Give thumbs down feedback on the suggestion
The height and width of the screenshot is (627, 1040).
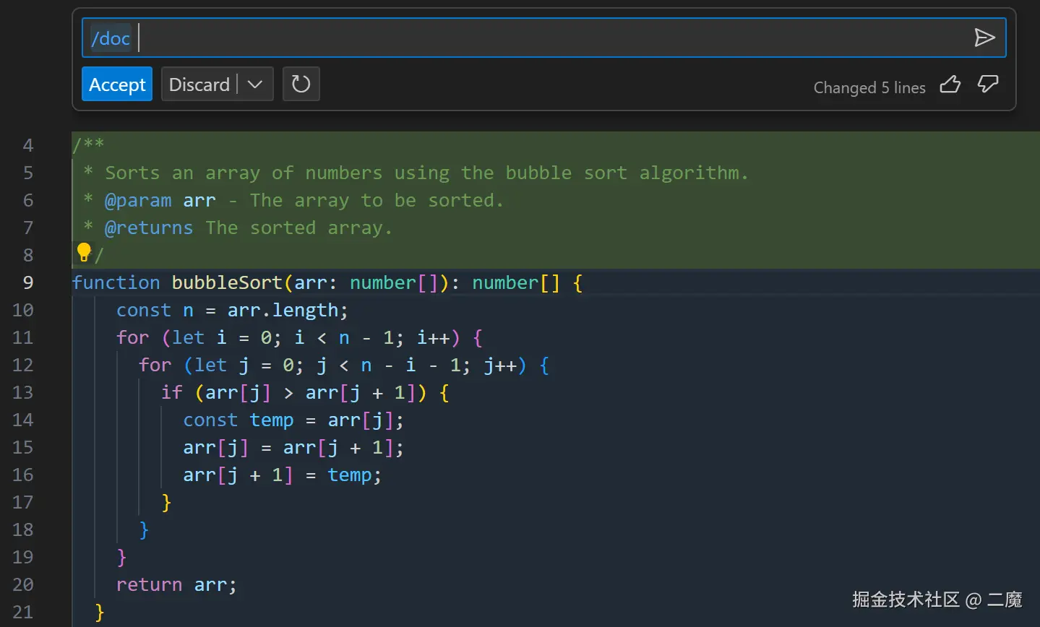tap(987, 85)
